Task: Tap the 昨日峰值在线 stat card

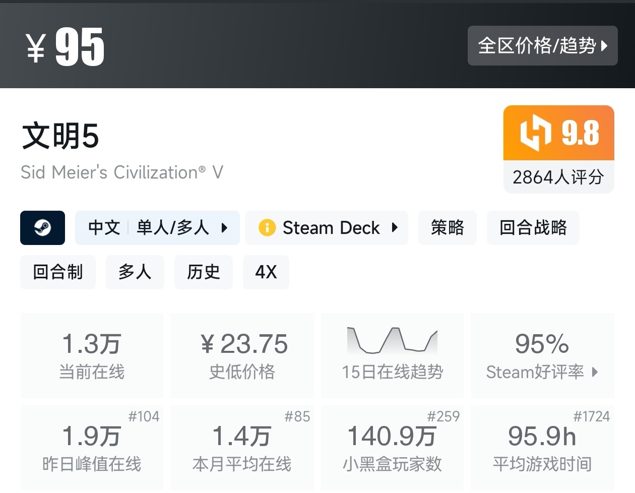Action: click(92, 448)
